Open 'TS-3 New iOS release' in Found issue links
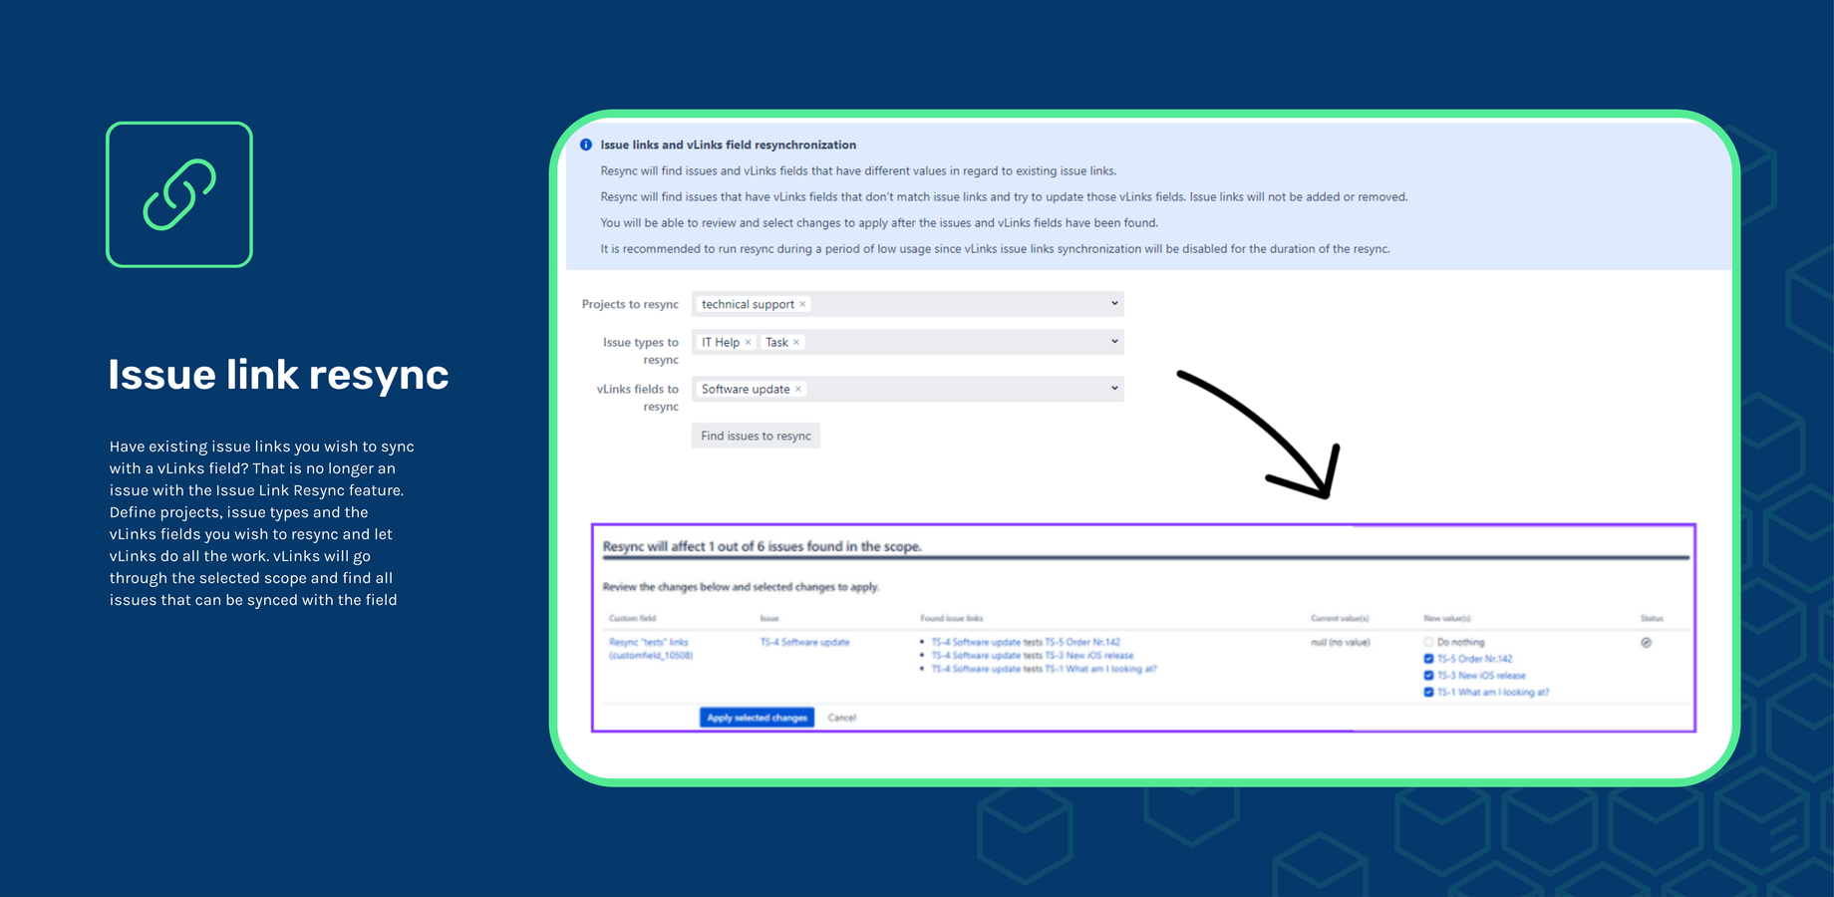The height and width of the screenshot is (897, 1834). pyautogui.click(x=1088, y=656)
